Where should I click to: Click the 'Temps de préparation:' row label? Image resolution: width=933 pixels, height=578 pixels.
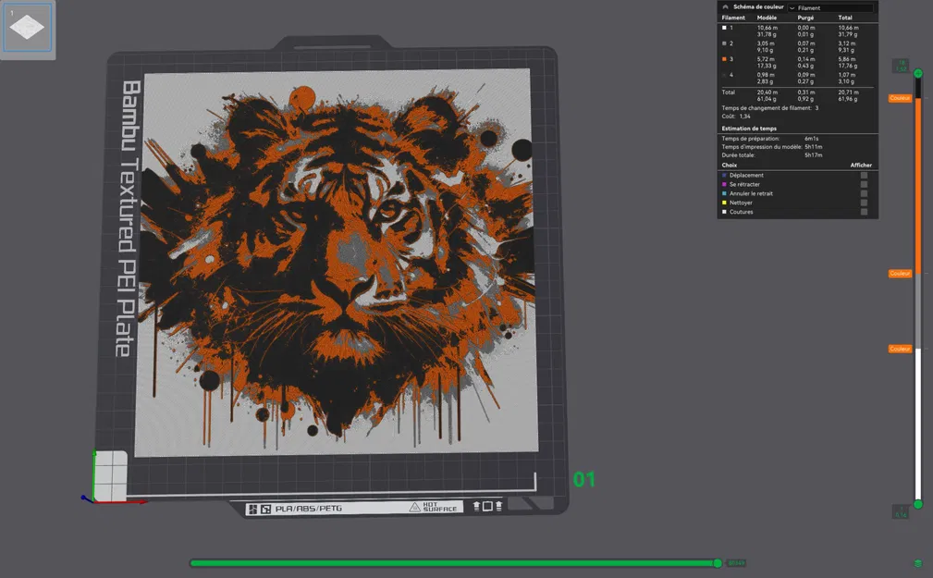pos(750,139)
